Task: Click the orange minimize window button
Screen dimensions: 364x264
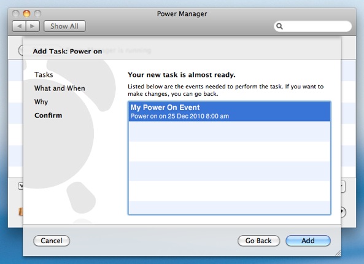Action: pyautogui.click(x=26, y=14)
